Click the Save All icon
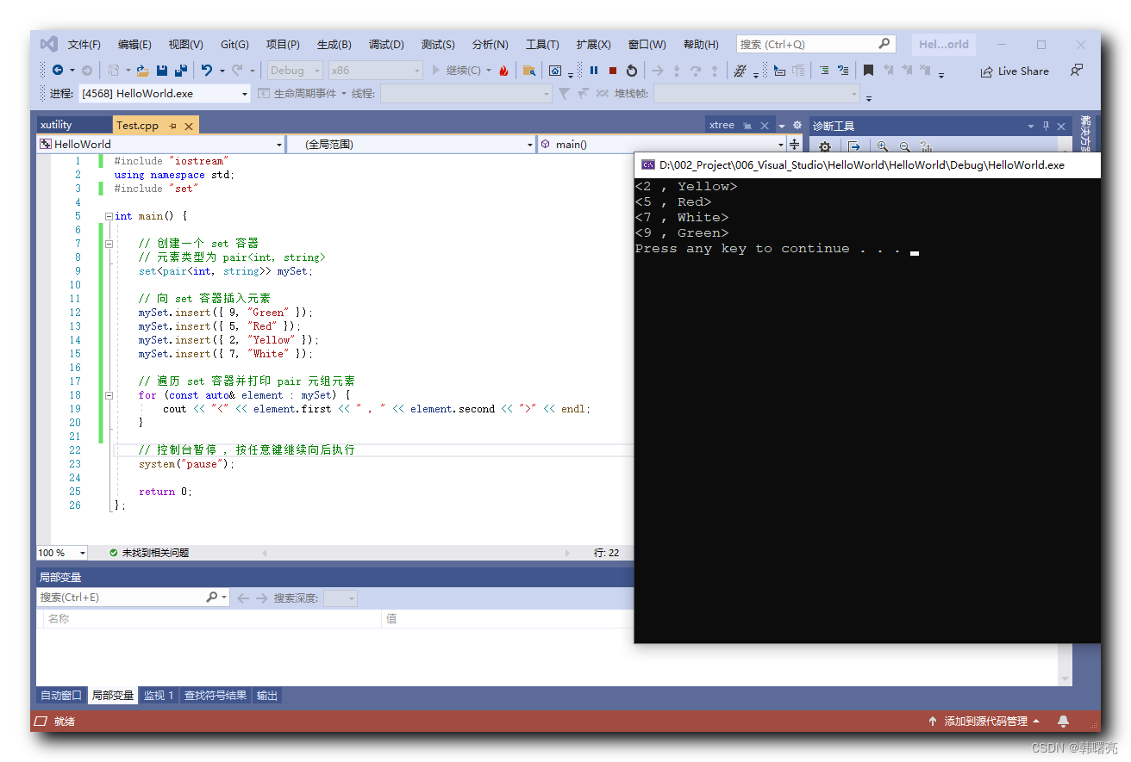This screenshot has height=762, width=1131. [181, 71]
